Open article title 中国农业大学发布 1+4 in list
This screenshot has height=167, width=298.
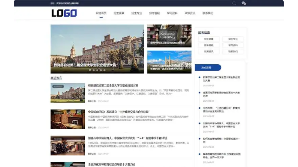[x=127, y=138]
